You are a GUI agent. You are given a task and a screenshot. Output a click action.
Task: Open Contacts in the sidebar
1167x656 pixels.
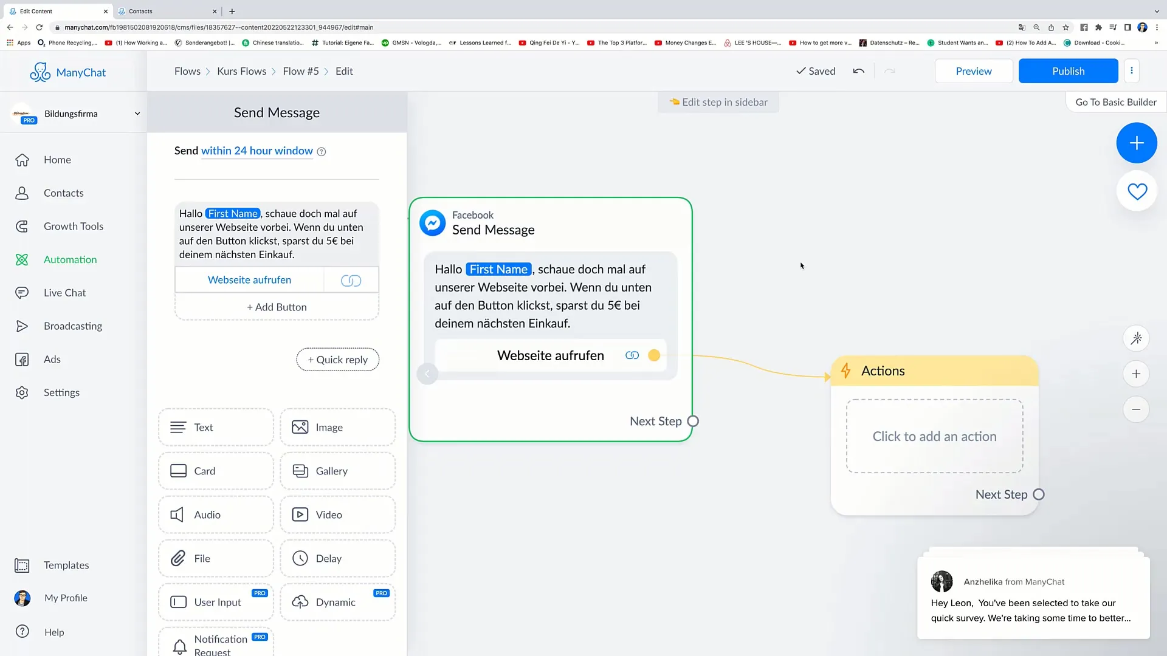63,193
